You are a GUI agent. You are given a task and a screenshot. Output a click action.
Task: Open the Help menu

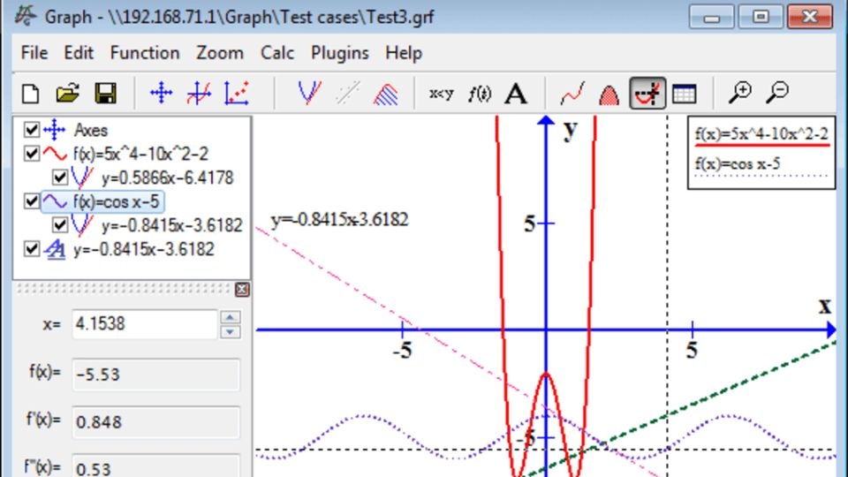pos(404,53)
